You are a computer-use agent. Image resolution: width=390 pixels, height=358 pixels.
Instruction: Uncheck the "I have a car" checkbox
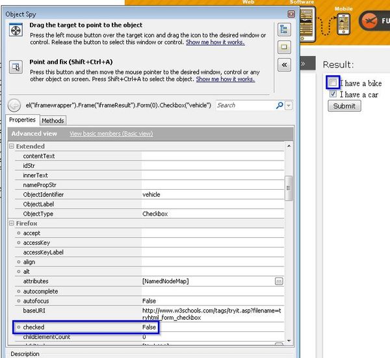(x=333, y=94)
